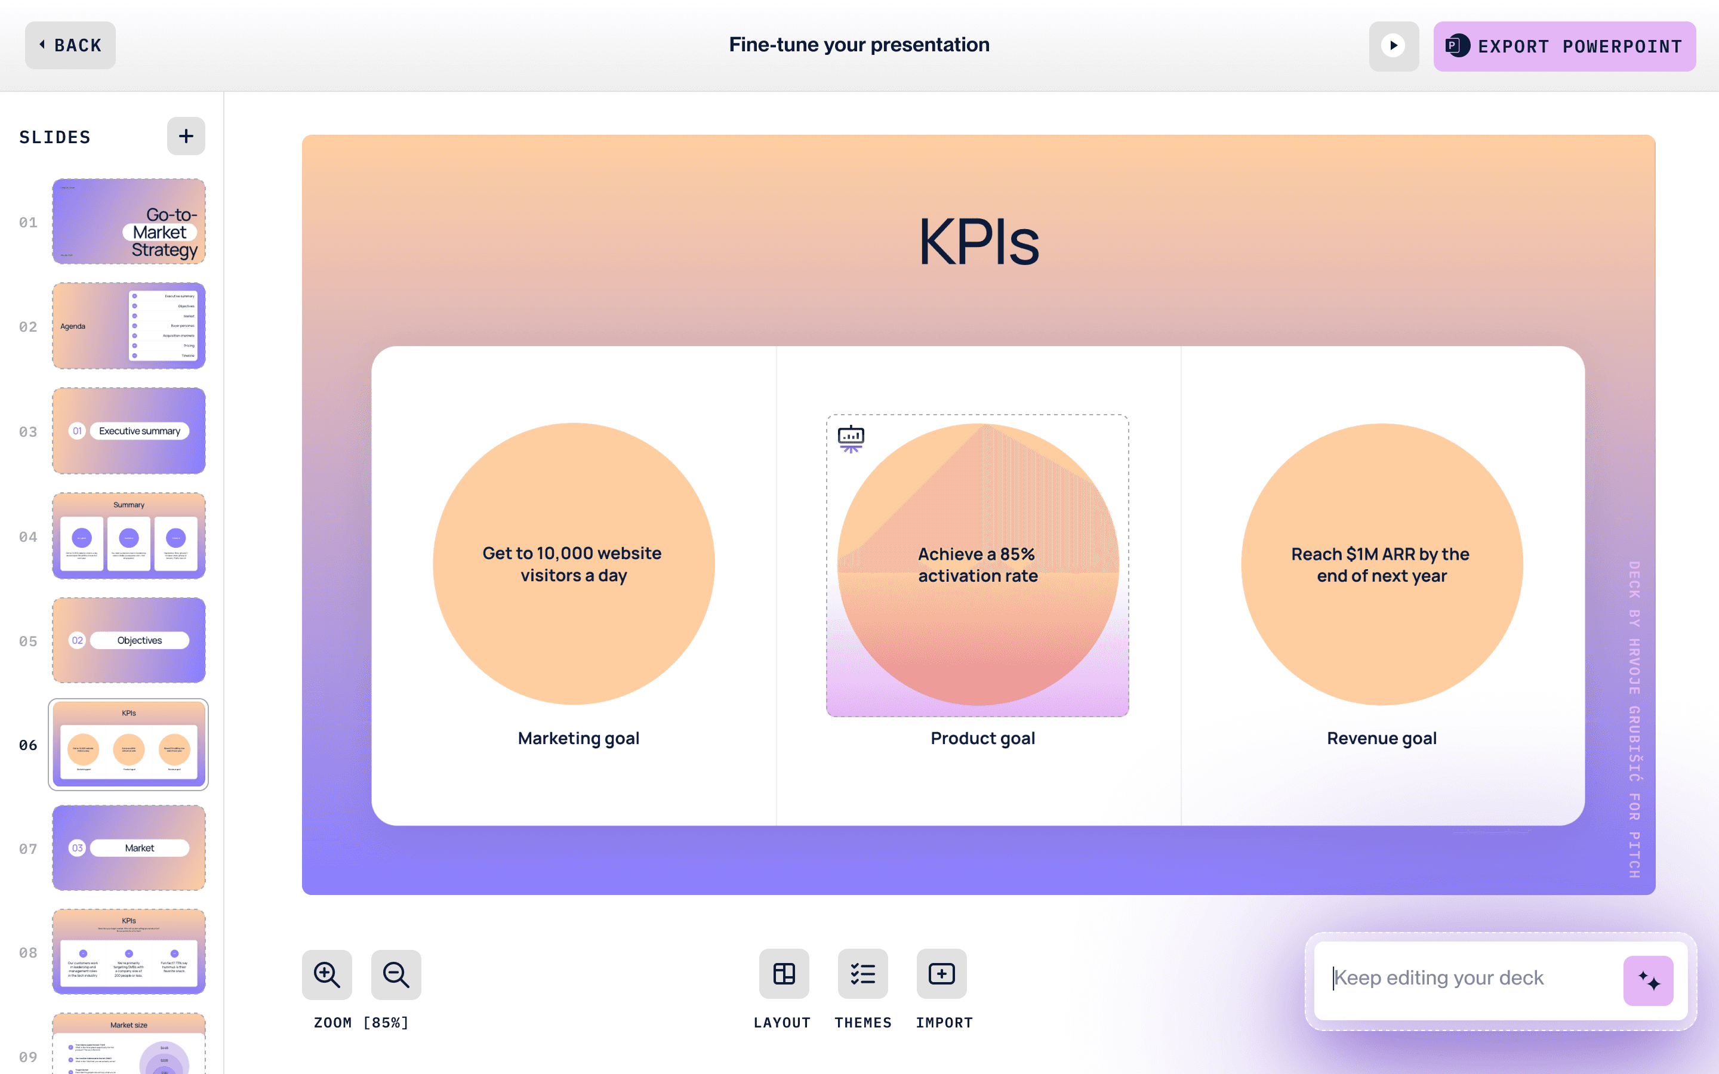Open the Executive summary slide thumbnail

[x=128, y=430]
